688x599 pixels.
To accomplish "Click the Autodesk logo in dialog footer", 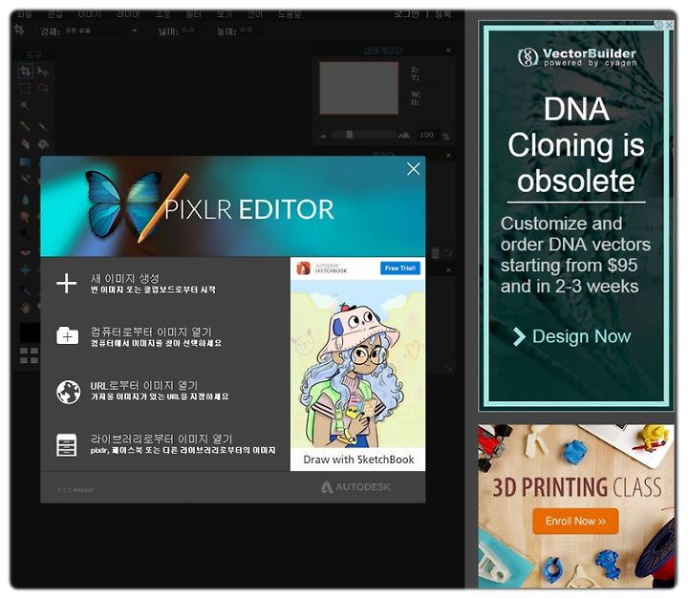I will click(x=355, y=487).
